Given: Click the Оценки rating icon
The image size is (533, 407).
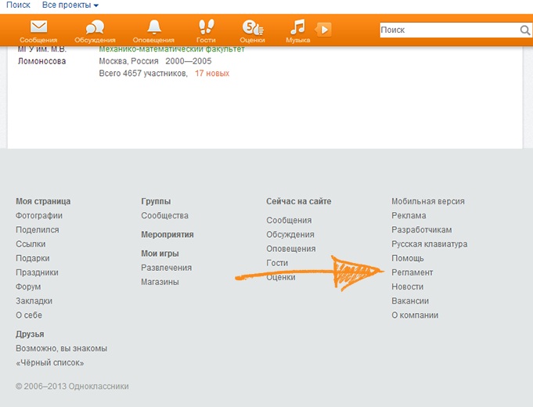Looking at the screenshot, I should click(x=251, y=27).
